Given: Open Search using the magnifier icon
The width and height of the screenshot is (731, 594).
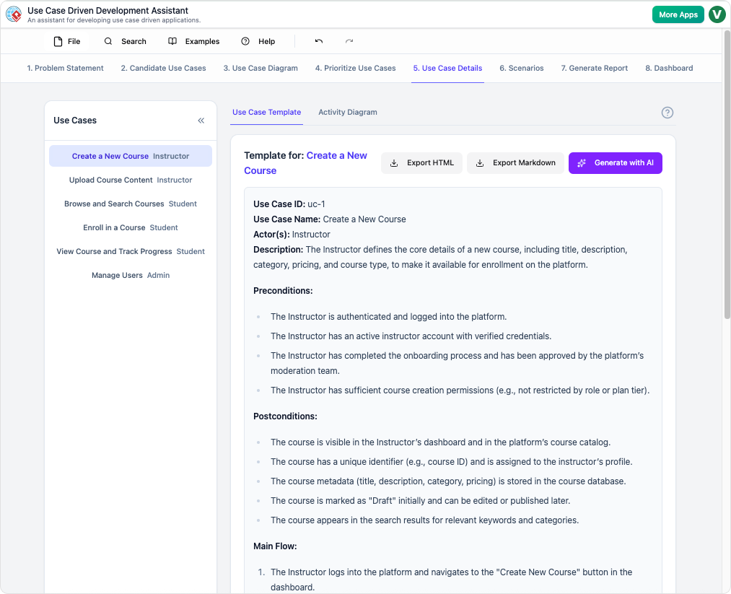Looking at the screenshot, I should coord(108,41).
